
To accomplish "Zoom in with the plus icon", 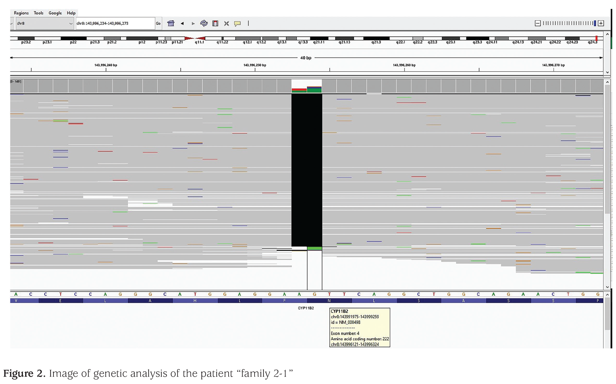I will click(601, 23).
